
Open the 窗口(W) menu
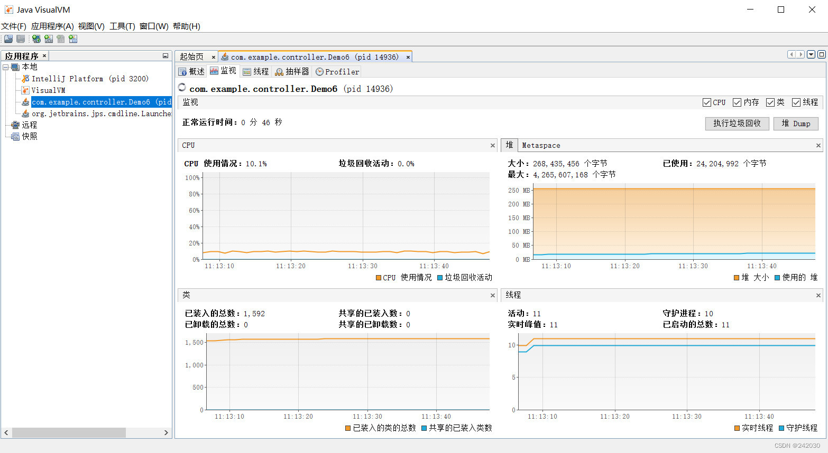154,26
